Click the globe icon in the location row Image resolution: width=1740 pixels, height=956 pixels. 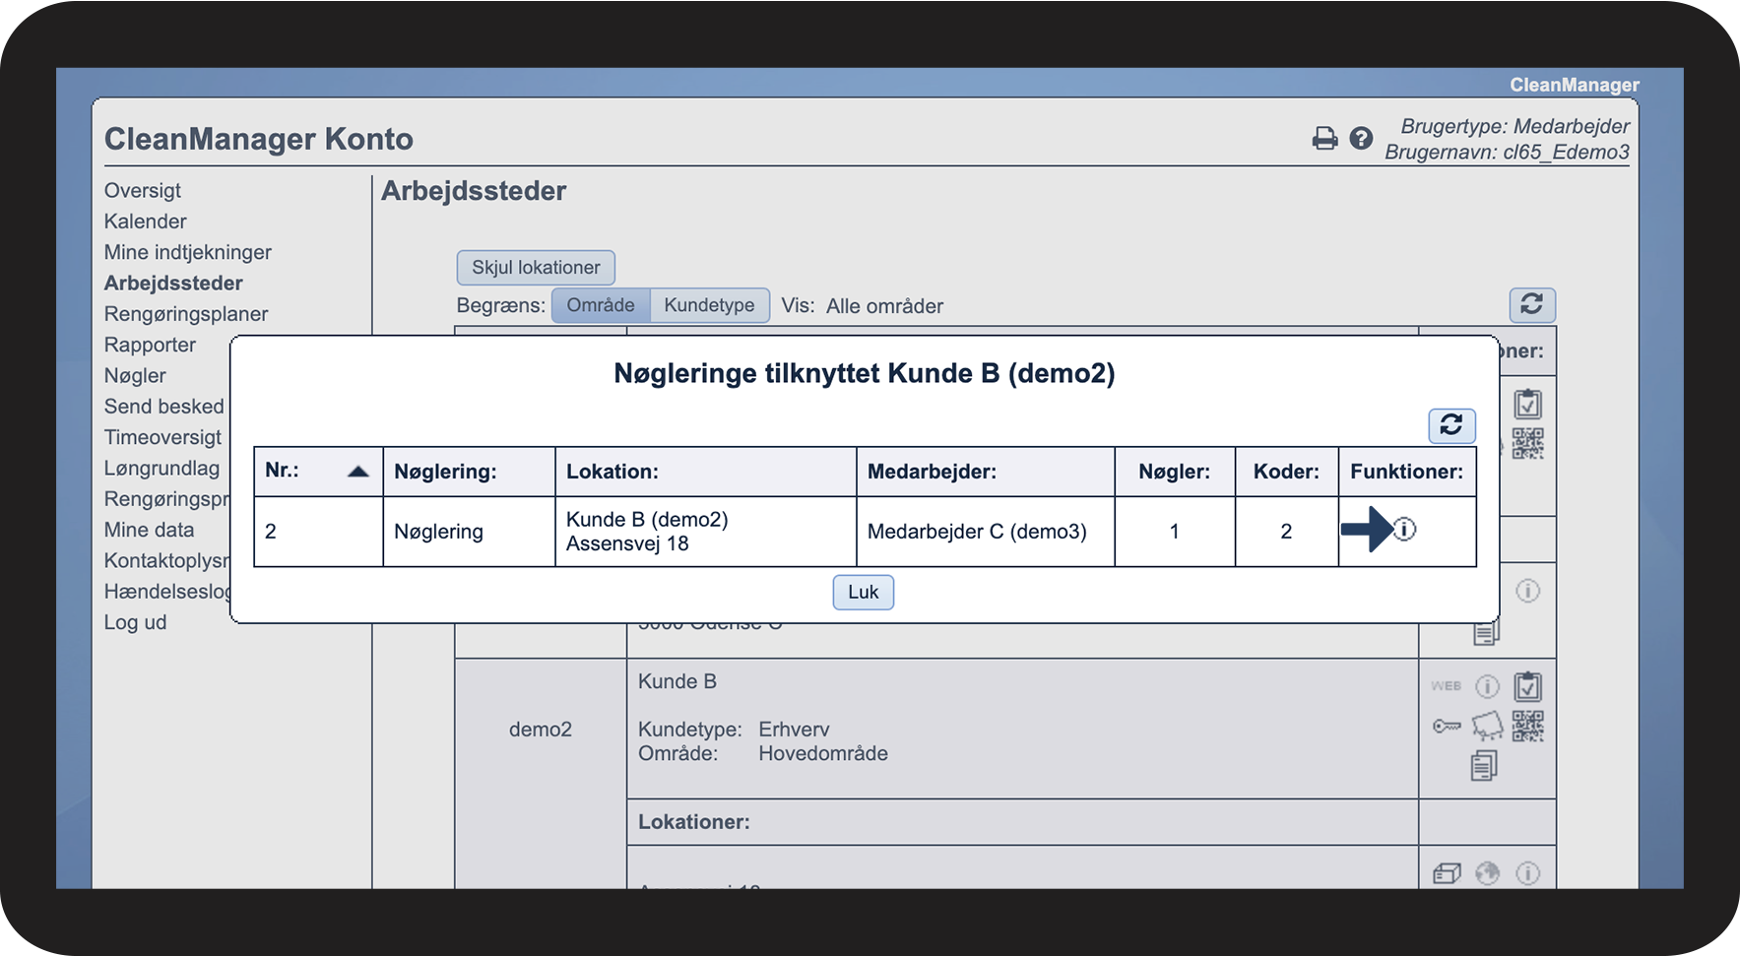click(1487, 873)
